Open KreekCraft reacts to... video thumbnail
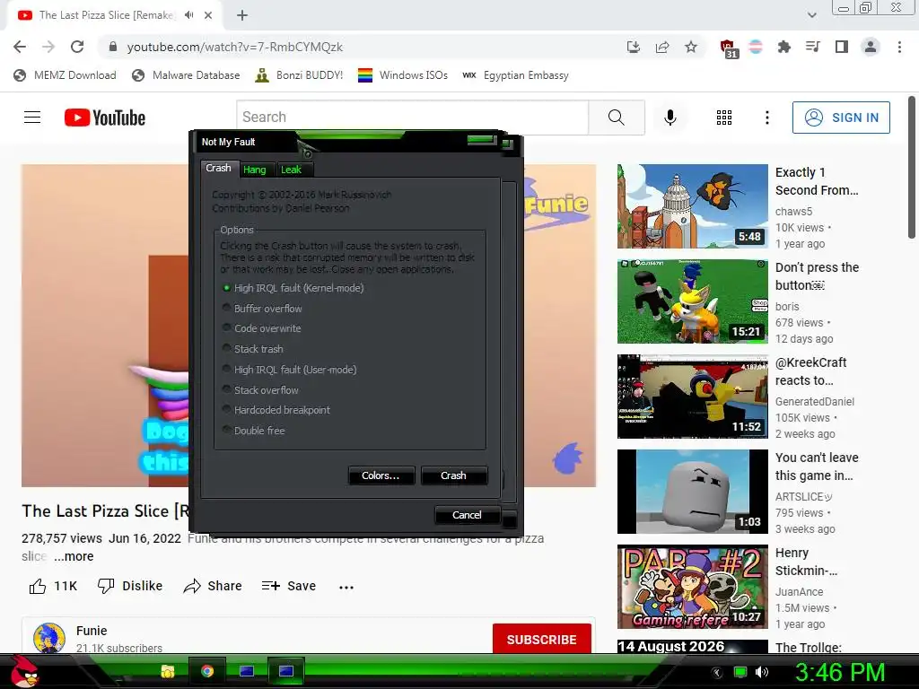The width and height of the screenshot is (919, 689). tap(693, 396)
